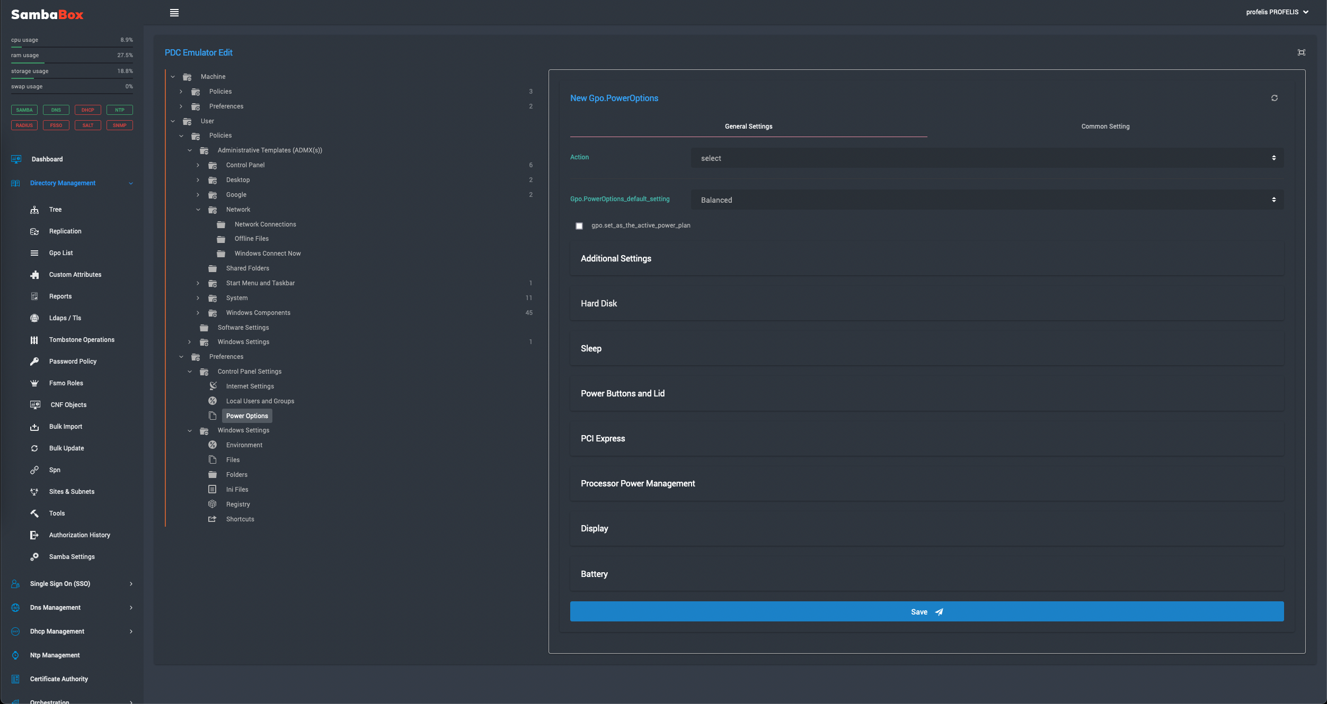The image size is (1327, 704).
Task: Click the storage usage progress bar
Action: click(72, 78)
